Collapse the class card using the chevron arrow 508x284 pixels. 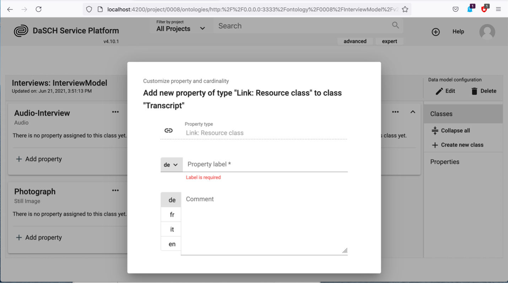coord(413,111)
